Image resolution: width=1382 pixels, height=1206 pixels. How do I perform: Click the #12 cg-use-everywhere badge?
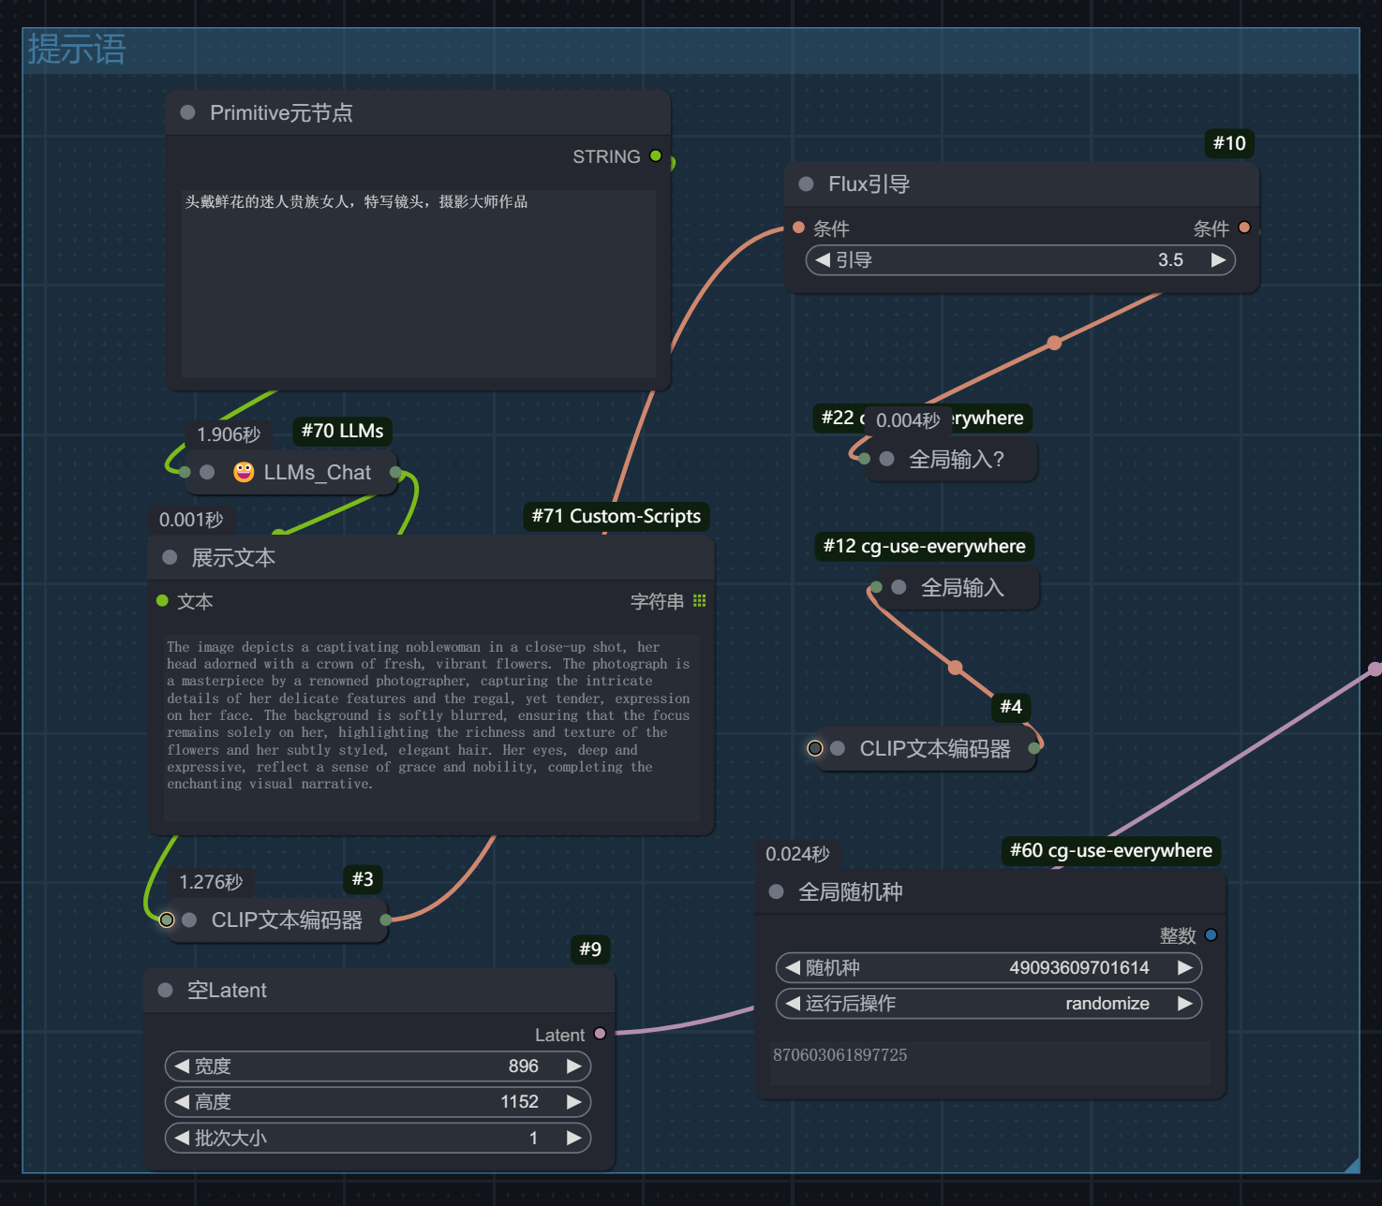pos(924,546)
